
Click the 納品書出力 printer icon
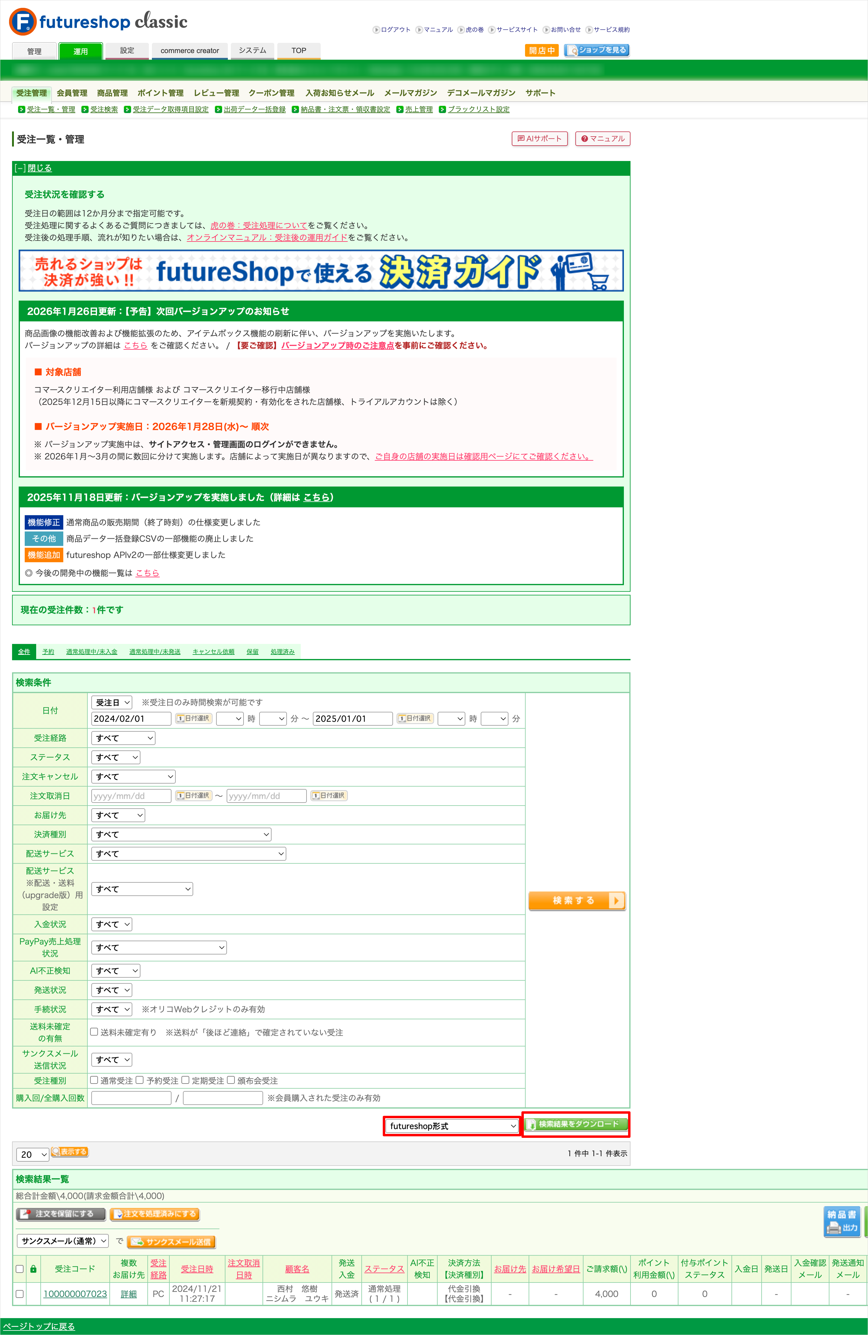pyautogui.click(x=842, y=1222)
